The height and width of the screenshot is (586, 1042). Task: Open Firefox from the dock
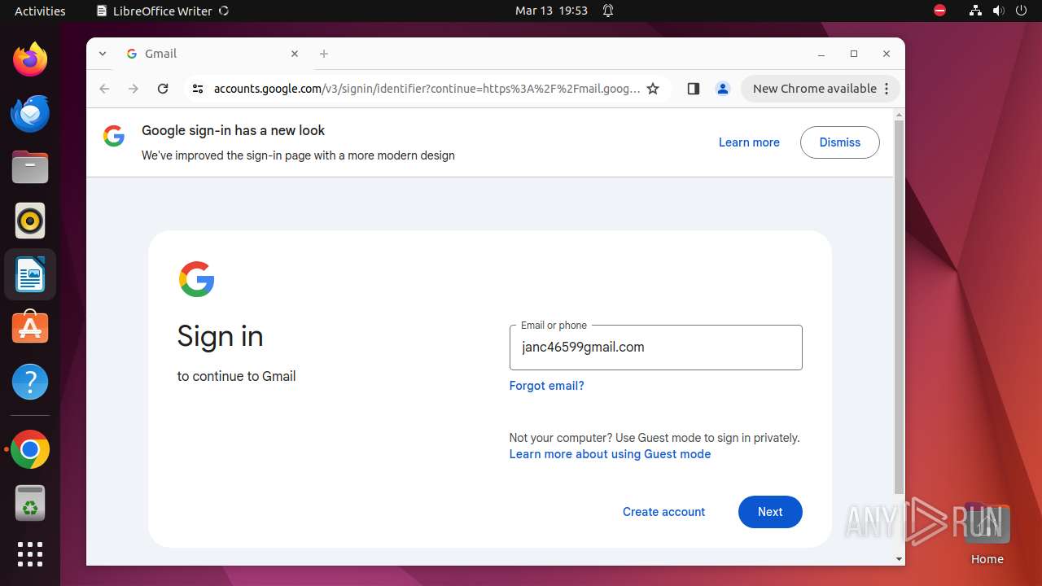click(x=30, y=59)
